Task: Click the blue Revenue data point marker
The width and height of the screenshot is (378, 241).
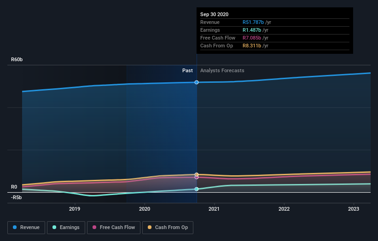Action: [197, 82]
